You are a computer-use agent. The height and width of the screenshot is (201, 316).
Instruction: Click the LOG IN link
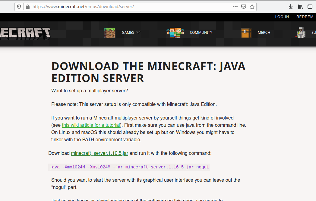tap(282, 17)
